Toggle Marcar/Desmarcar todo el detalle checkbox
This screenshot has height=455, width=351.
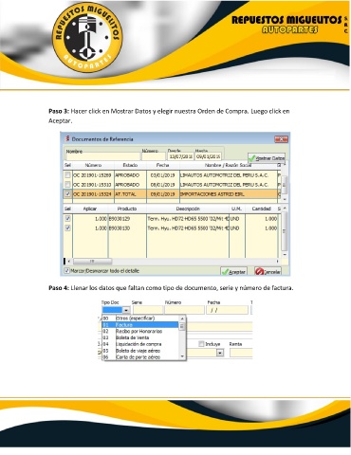point(67,270)
